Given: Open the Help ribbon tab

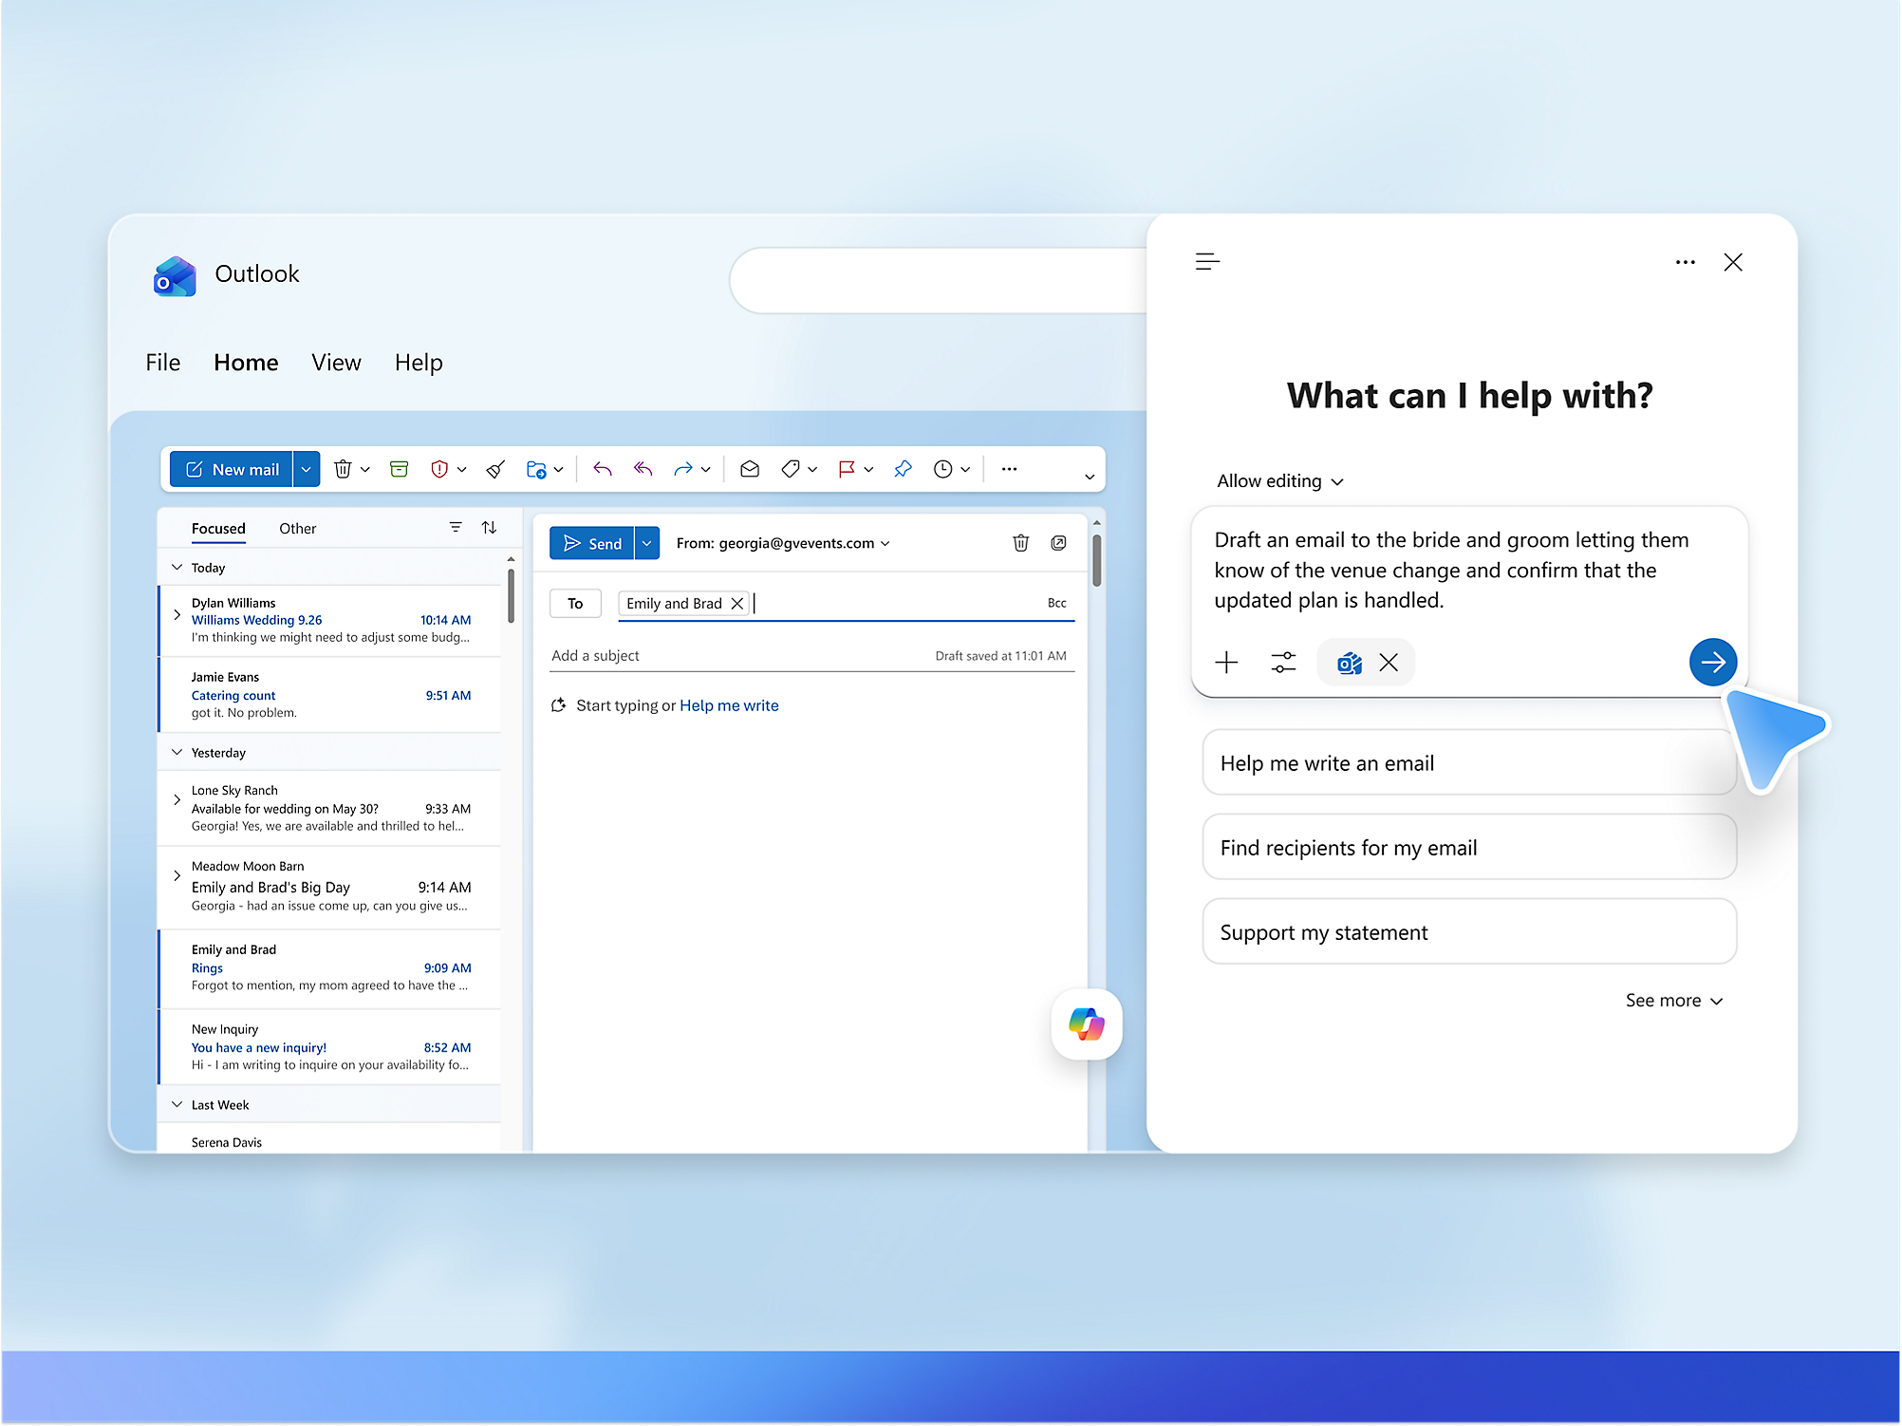Looking at the screenshot, I should pyautogui.click(x=419, y=363).
